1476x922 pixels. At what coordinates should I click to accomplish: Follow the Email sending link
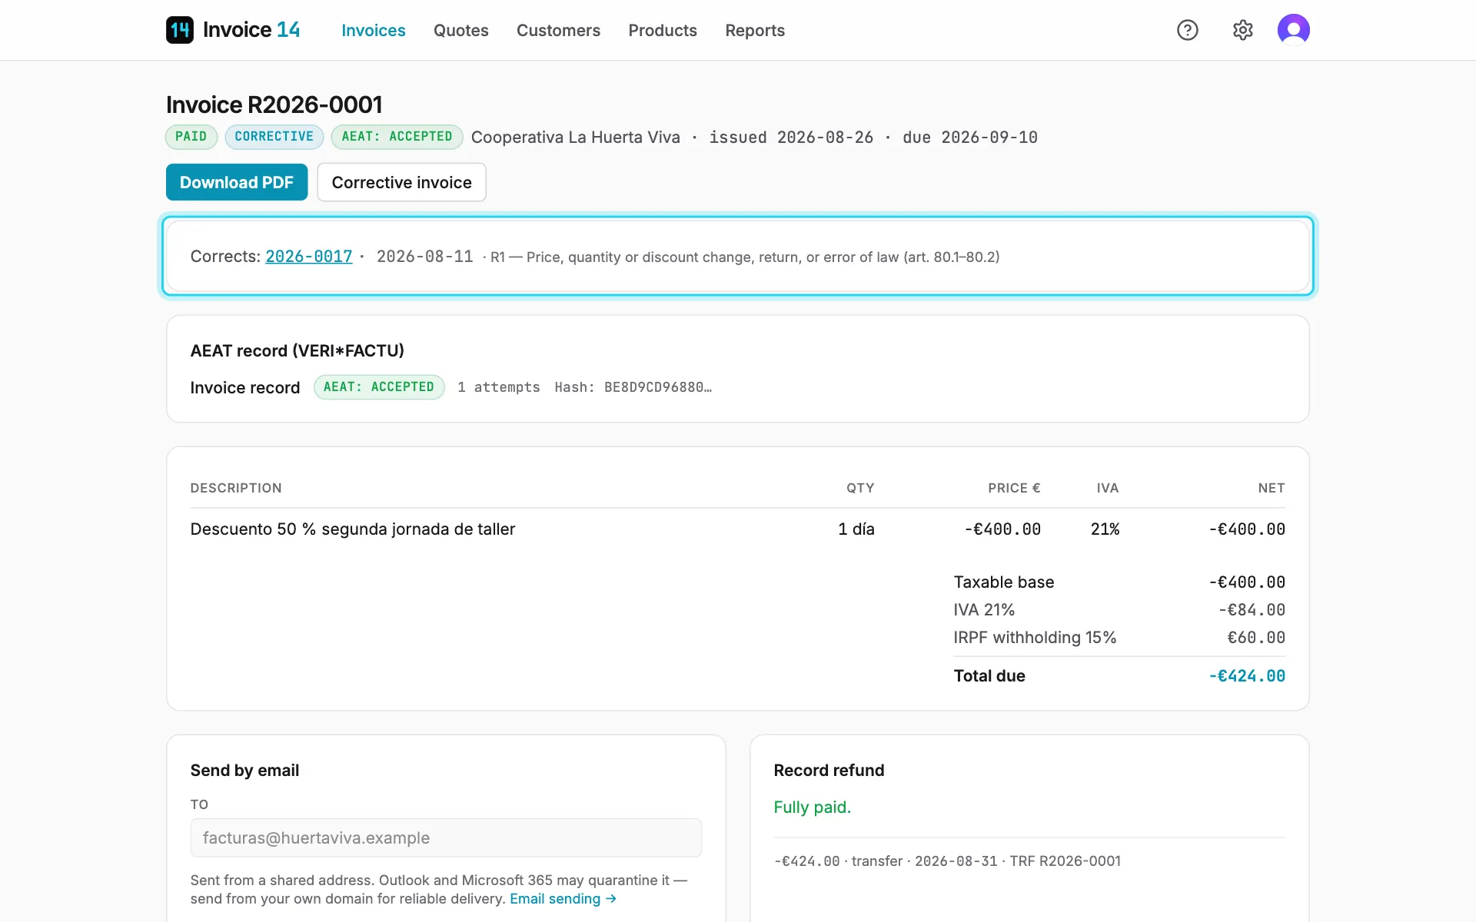pyautogui.click(x=563, y=899)
